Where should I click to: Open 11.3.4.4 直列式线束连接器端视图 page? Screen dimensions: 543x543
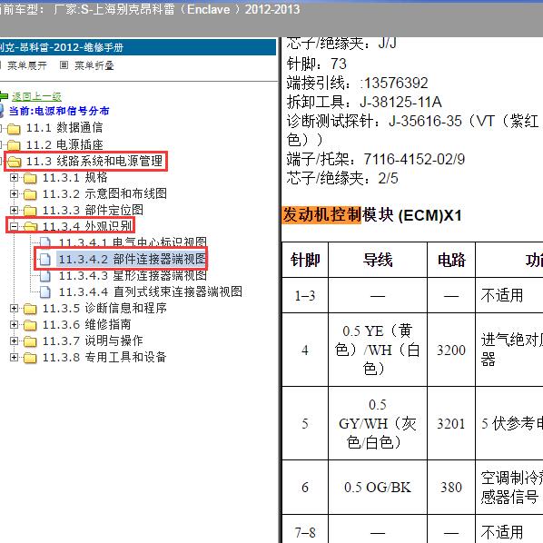(151, 292)
